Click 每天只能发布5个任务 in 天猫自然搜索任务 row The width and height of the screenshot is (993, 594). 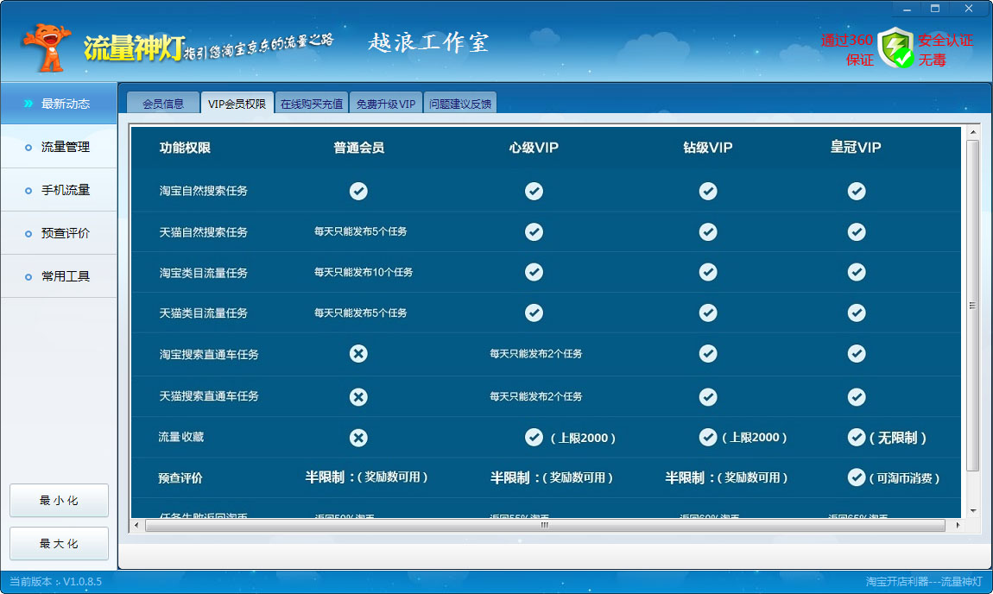coord(360,231)
